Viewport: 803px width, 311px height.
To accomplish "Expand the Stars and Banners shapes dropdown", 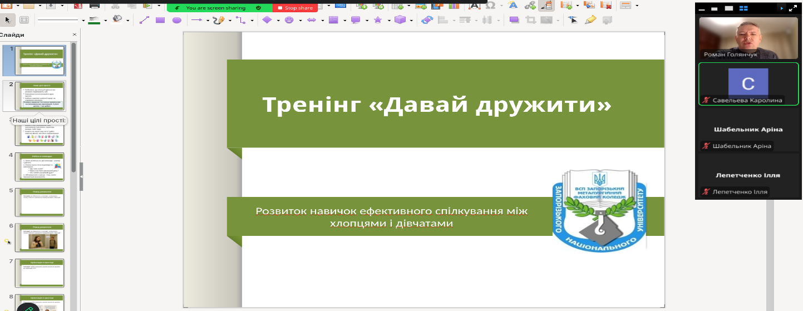I will point(387,21).
